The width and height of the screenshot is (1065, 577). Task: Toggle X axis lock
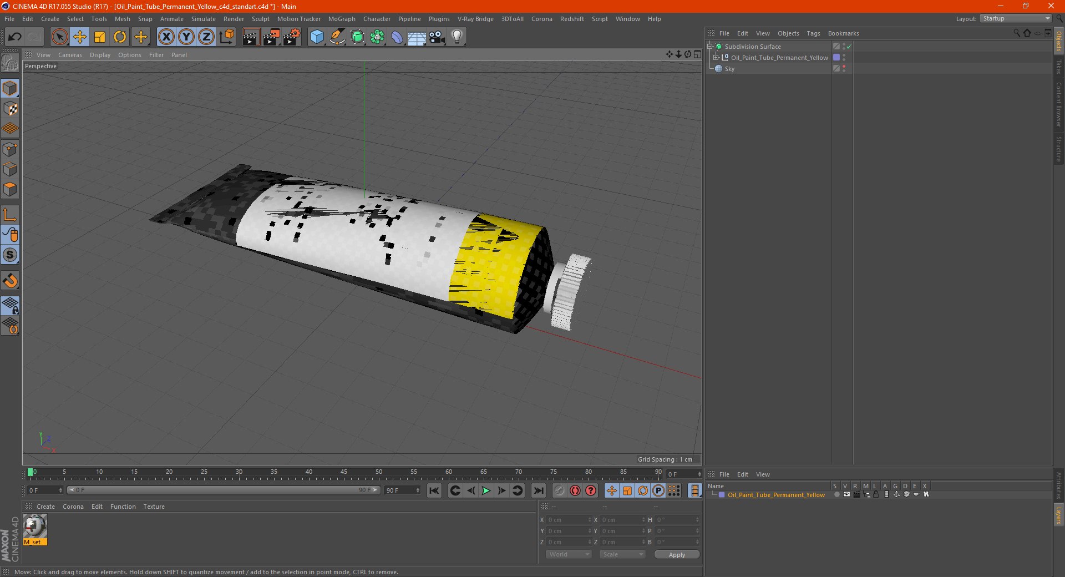click(x=166, y=37)
